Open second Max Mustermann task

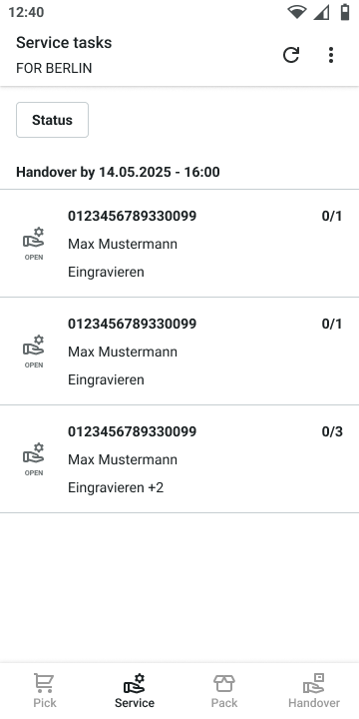point(179,352)
